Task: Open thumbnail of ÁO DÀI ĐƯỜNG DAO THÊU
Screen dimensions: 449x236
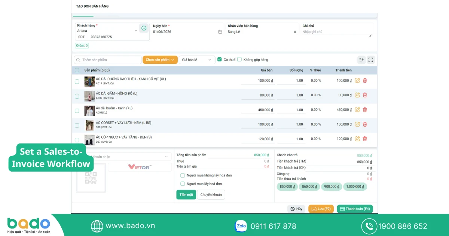Action: pyautogui.click(x=89, y=82)
